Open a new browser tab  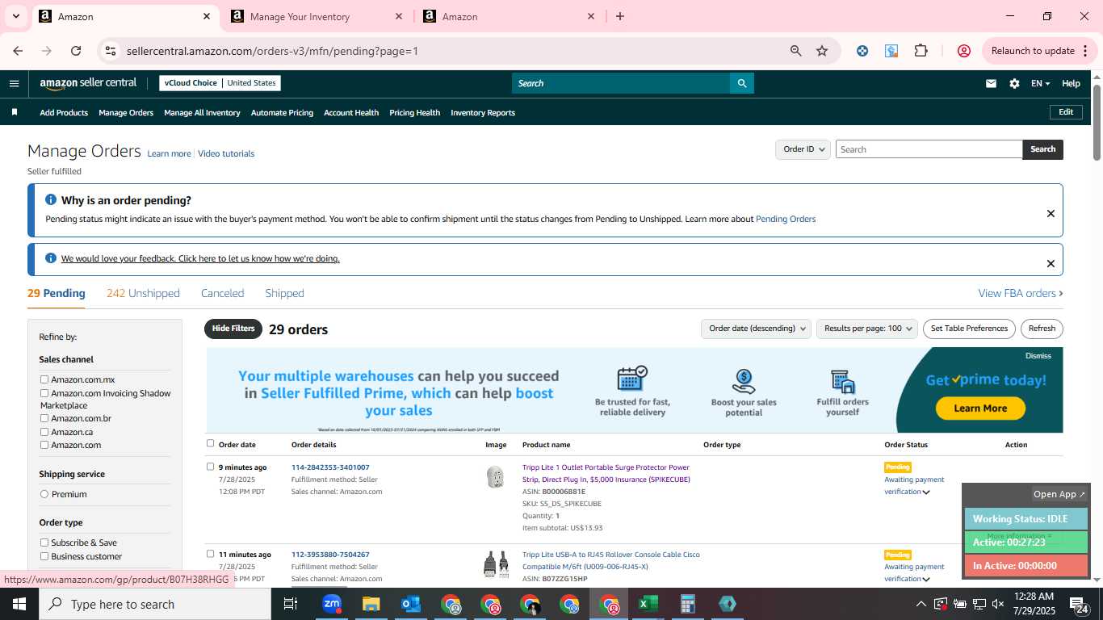(620, 16)
